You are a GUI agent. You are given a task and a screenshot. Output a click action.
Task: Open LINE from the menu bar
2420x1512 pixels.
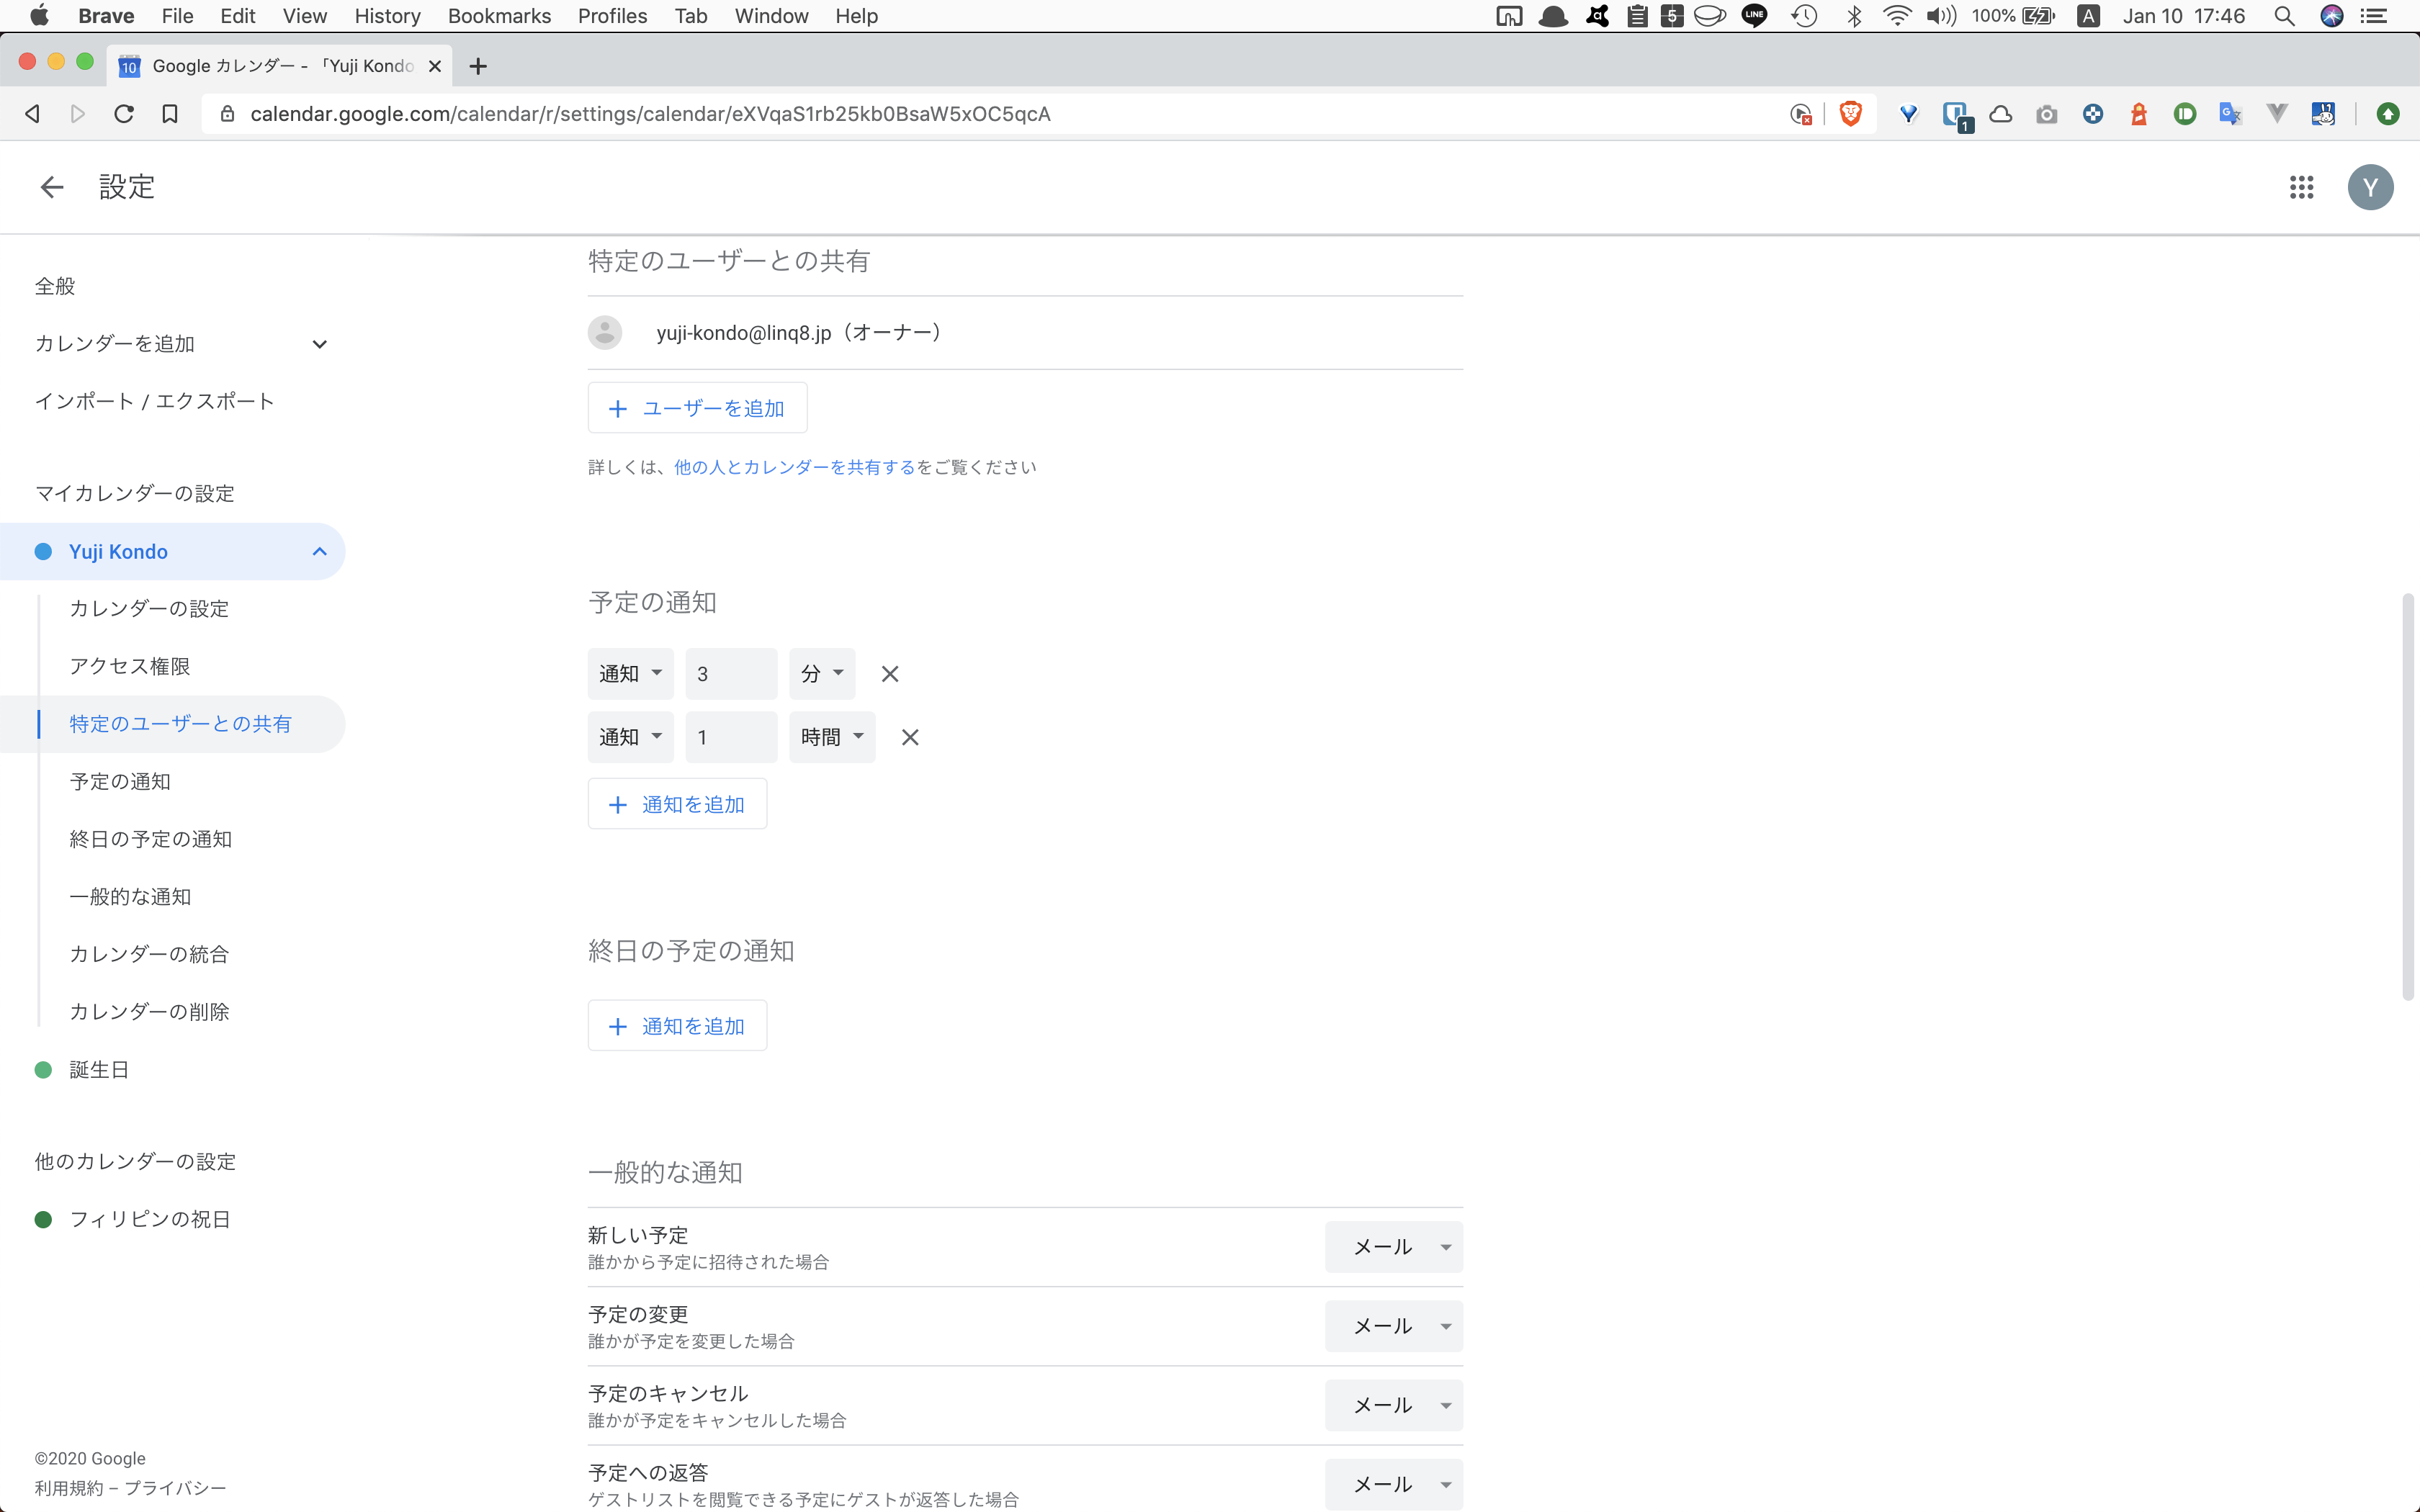(x=1755, y=15)
